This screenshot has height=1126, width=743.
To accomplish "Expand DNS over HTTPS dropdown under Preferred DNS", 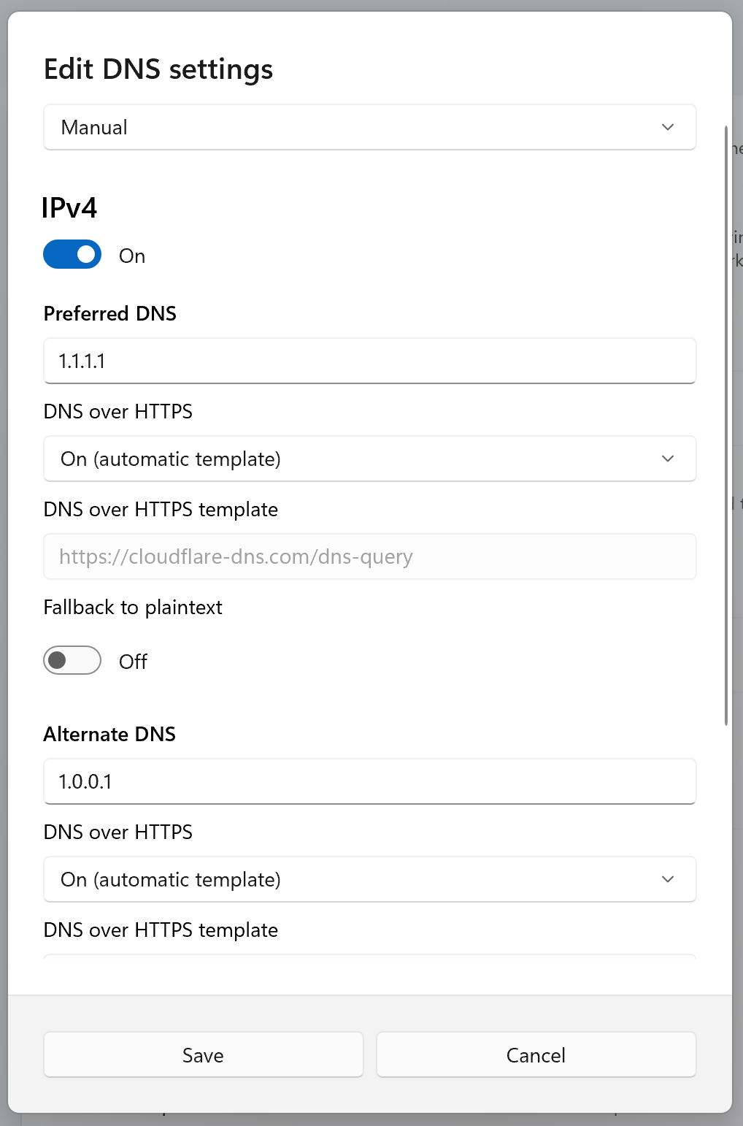I will [369, 459].
